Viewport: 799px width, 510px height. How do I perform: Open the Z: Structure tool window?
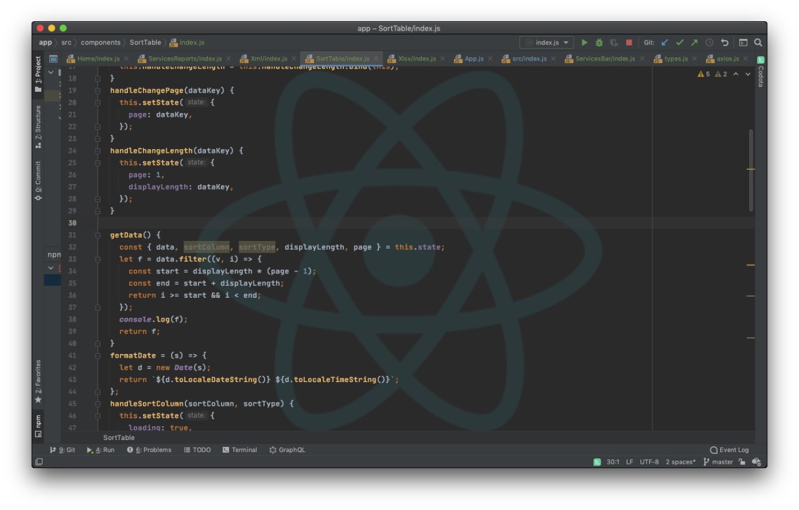pyautogui.click(x=38, y=127)
